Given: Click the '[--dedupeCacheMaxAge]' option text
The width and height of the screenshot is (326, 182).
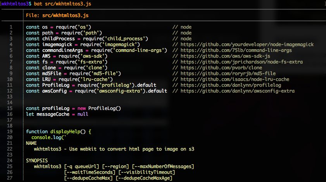Looking at the screenshot, I should click(144, 178).
